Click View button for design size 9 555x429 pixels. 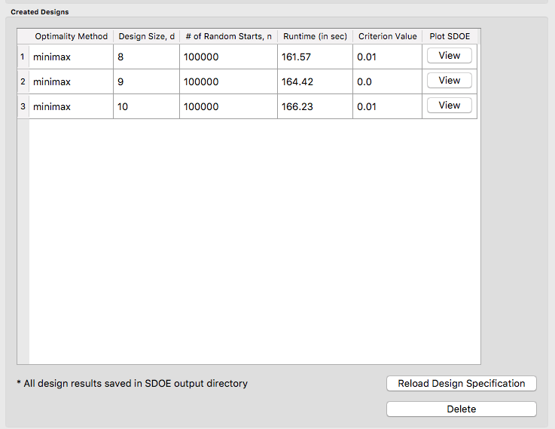point(449,81)
